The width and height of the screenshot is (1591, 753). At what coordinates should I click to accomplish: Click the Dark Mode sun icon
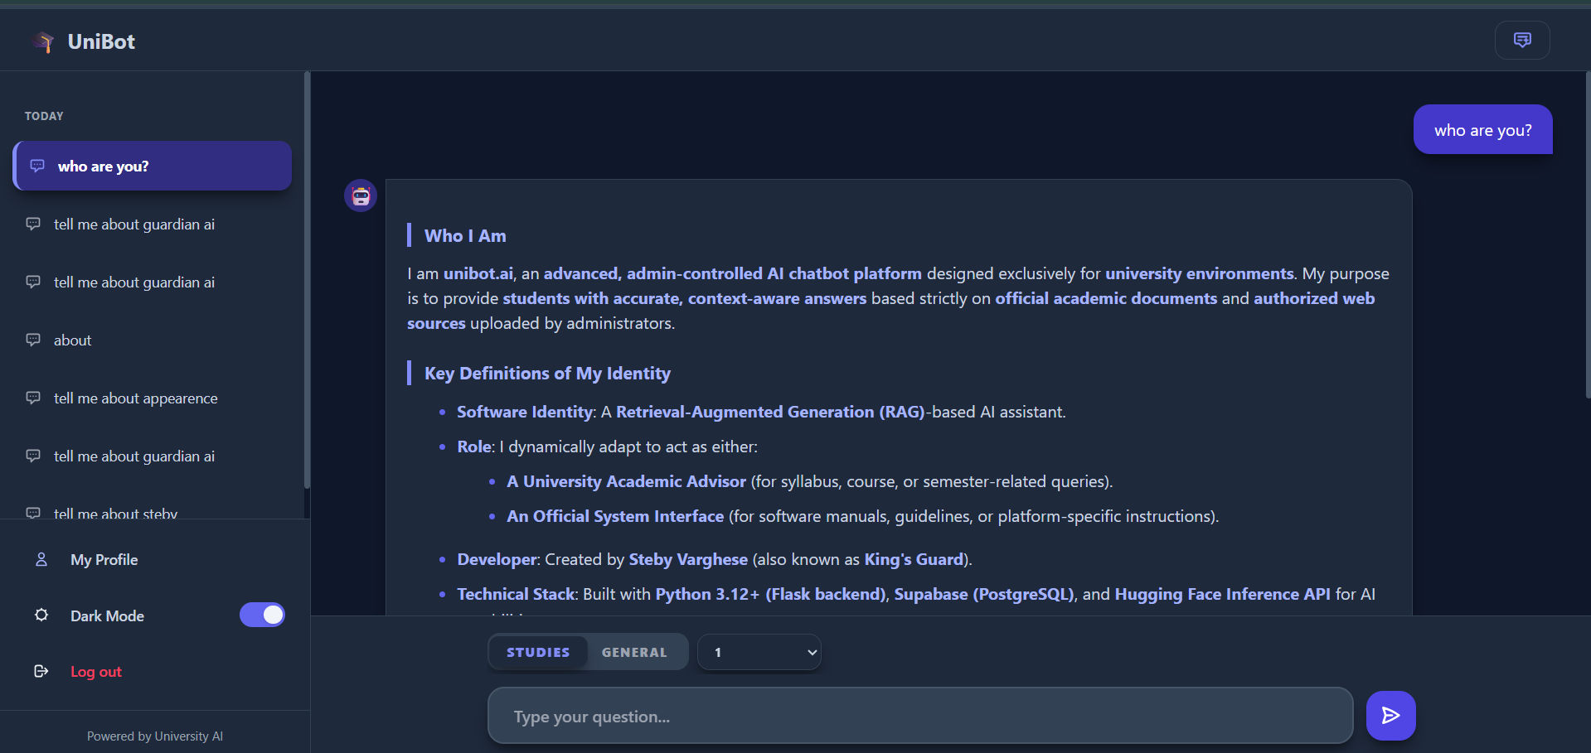coord(41,615)
